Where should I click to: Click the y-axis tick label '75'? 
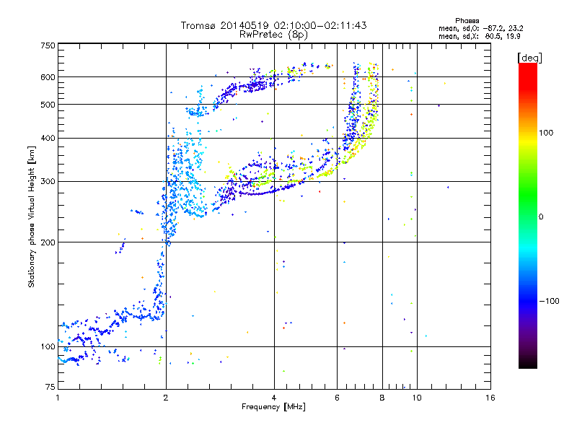[x=50, y=387]
